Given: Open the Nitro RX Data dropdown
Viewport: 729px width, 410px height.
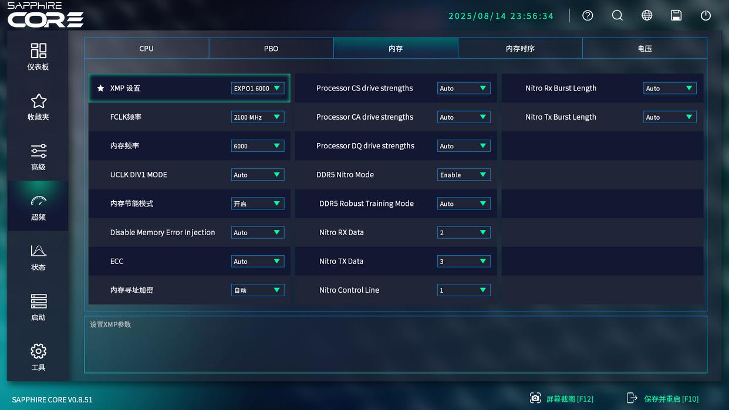Looking at the screenshot, I should pyautogui.click(x=464, y=232).
